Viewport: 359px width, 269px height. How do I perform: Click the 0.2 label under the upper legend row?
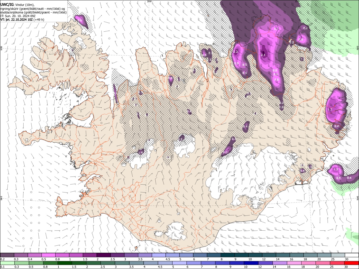[x=2, y=259]
